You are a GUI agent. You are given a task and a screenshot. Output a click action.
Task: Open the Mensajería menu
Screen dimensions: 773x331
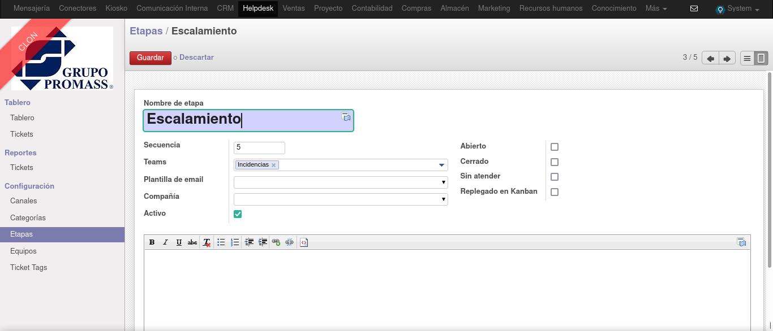32,8
